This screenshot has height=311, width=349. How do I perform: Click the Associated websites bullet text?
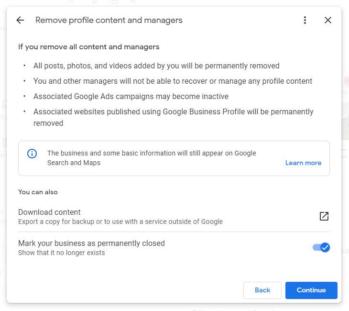(173, 117)
